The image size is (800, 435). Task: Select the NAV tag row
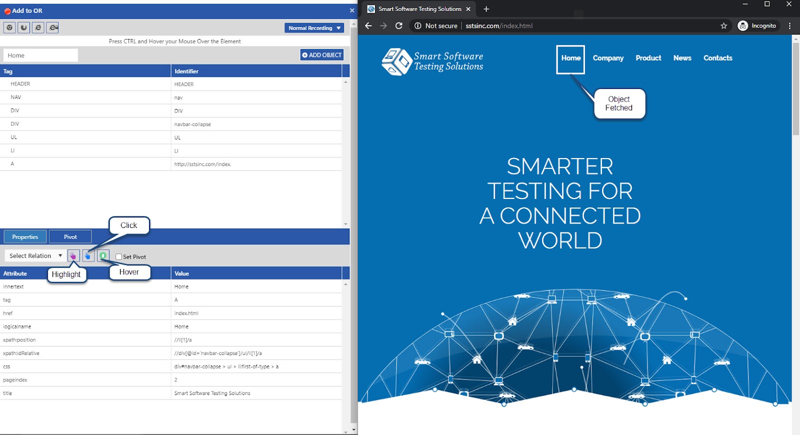[x=171, y=97]
